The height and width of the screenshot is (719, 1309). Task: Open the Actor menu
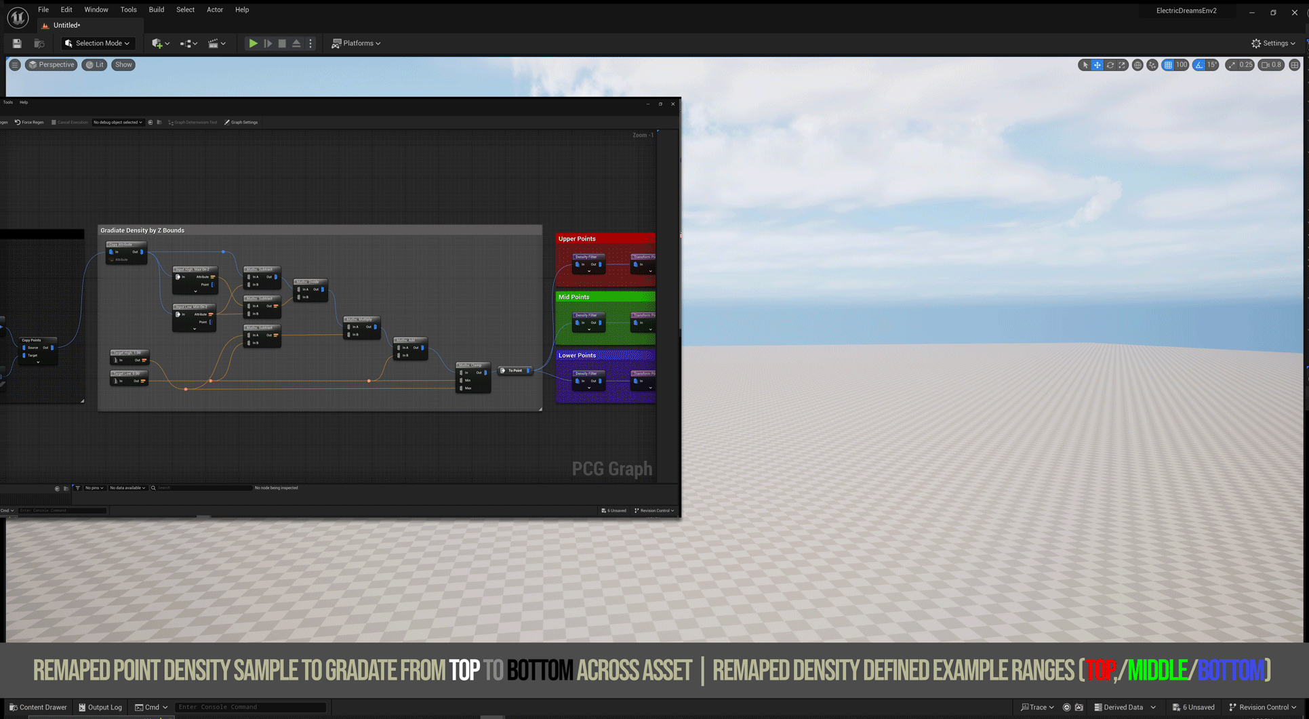(x=215, y=9)
